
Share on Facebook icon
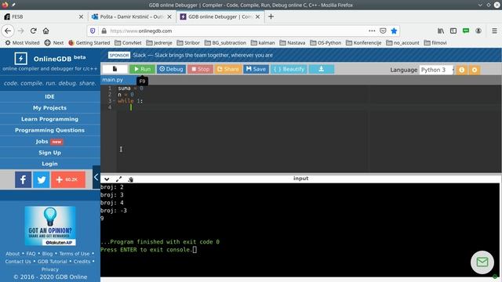point(23,179)
